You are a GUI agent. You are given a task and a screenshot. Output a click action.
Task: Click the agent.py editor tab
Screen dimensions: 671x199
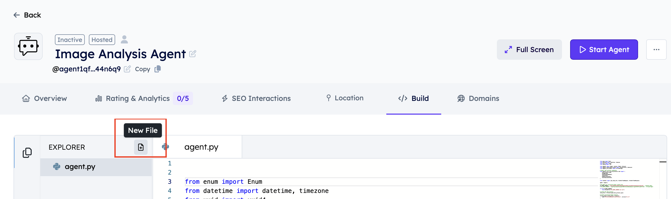(201, 147)
